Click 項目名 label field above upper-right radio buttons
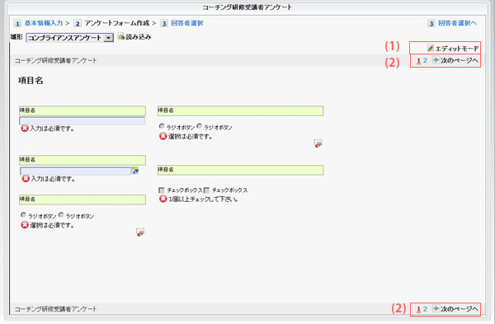This screenshot has height=324, width=495. click(x=241, y=110)
